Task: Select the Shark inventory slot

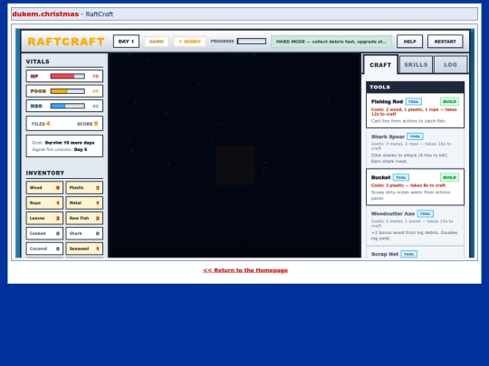Action: click(x=84, y=233)
